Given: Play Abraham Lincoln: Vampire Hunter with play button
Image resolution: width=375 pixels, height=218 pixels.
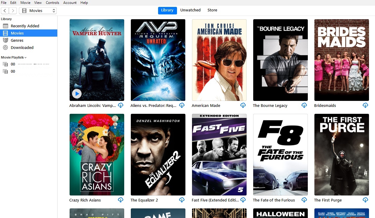Looking at the screenshot, I should pos(77,94).
